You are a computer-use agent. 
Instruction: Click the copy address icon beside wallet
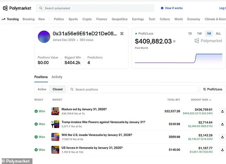[x=122, y=34]
